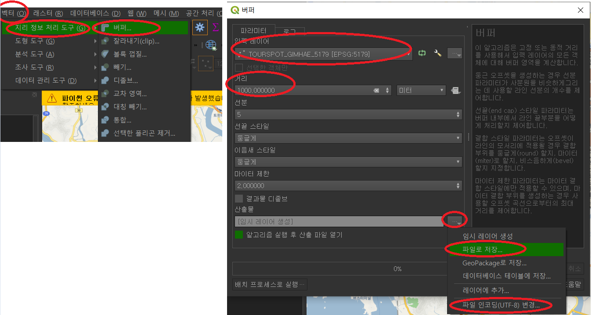Select 임시 레이어 생성 from output menu
This screenshot has width=592, height=315.
click(x=505, y=236)
